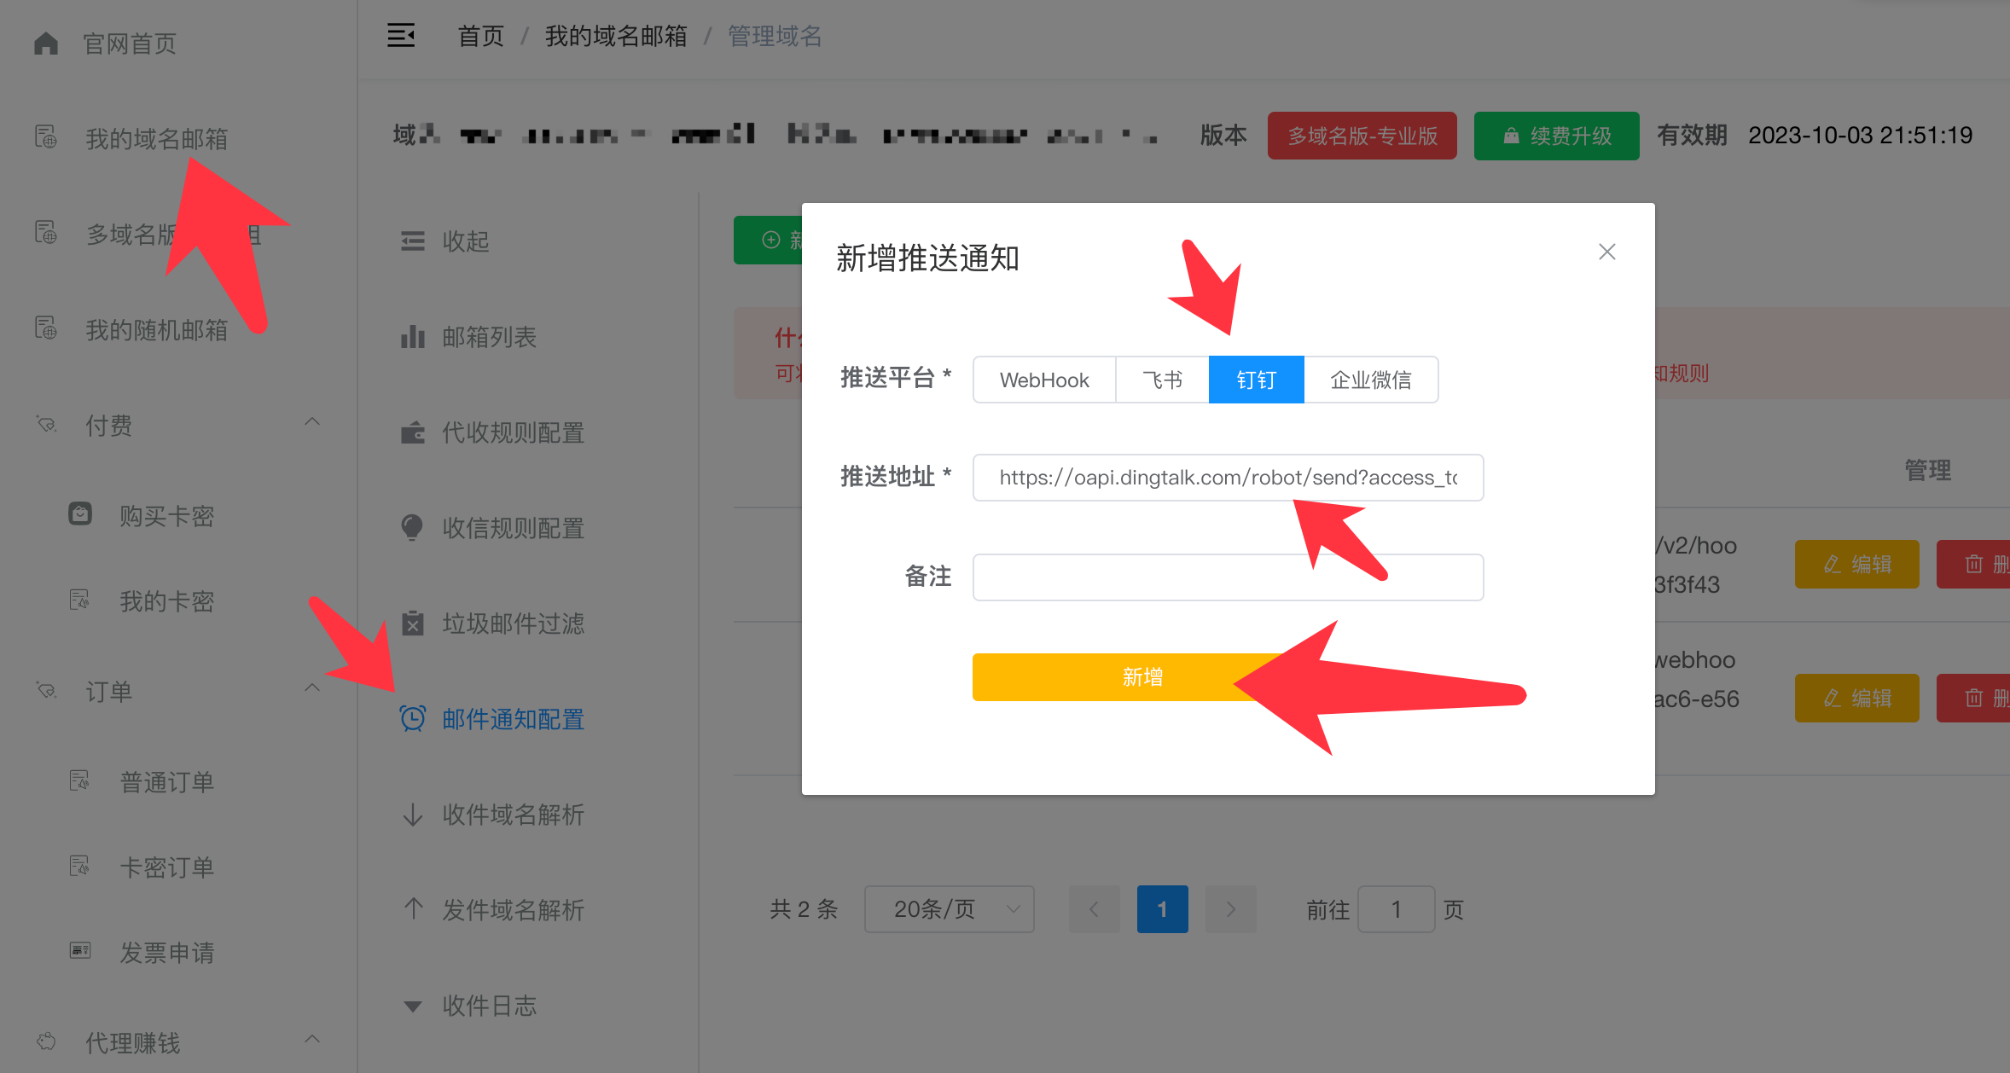Screen dimensions: 2010x1073
Task: Open 我的随机邮箱 in the sidebar
Action: [156, 330]
